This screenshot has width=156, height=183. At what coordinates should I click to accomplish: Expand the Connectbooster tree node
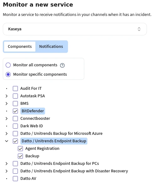coord(7,119)
